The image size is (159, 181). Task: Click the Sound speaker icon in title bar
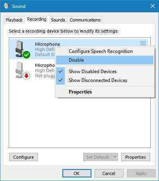[6, 6]
